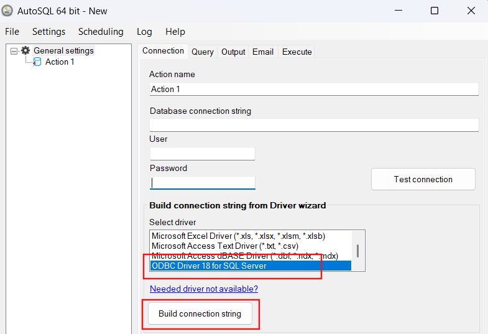Click the Test connection button
The image size is (488, 334).
pyautogui.click(x=423, y=179)
